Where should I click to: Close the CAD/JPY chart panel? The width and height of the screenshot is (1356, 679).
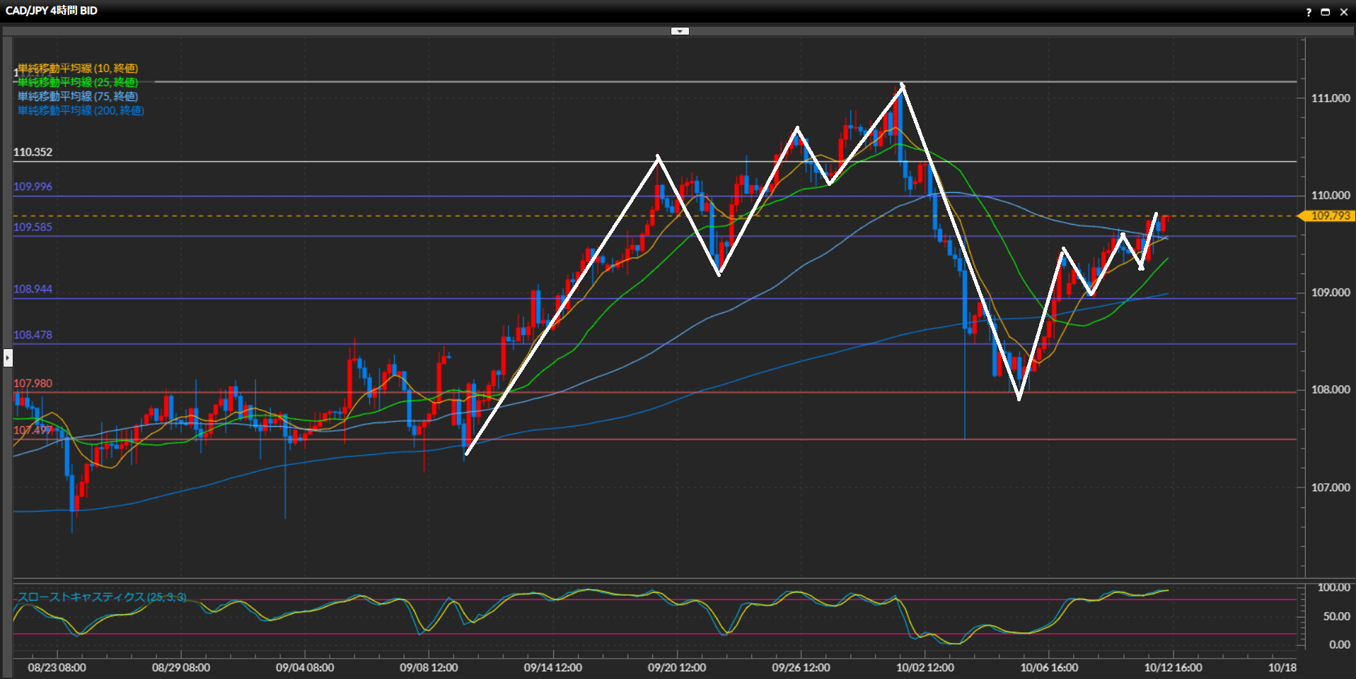coord(1344,12)
